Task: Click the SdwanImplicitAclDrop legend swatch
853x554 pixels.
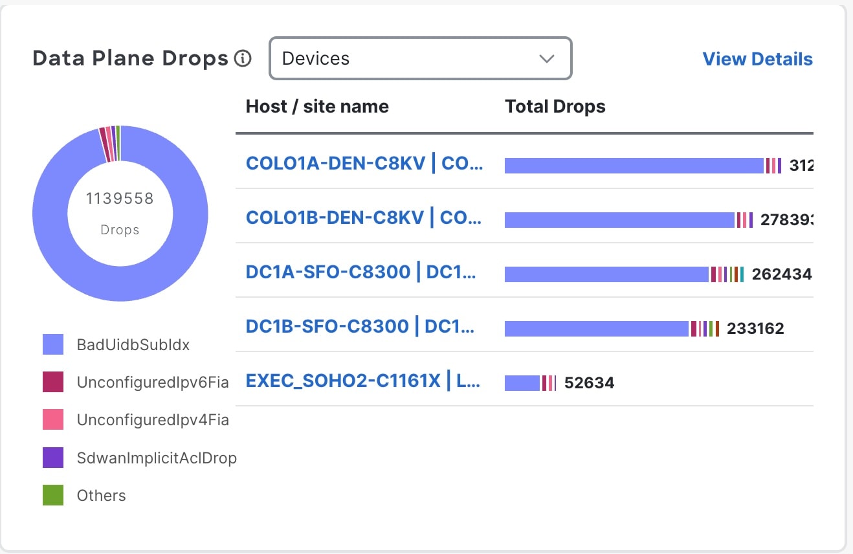Action: (53, 458)
